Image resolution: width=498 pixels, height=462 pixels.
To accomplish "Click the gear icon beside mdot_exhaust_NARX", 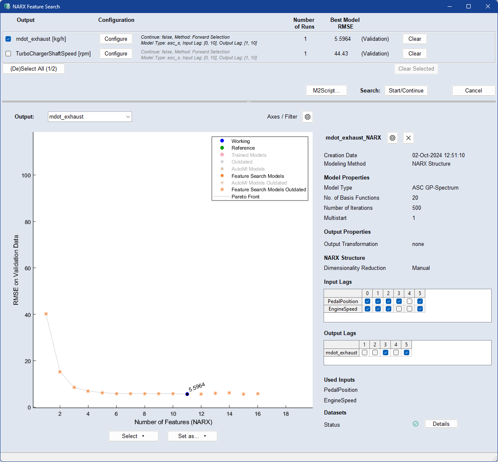I will click(x=393, y=138).
